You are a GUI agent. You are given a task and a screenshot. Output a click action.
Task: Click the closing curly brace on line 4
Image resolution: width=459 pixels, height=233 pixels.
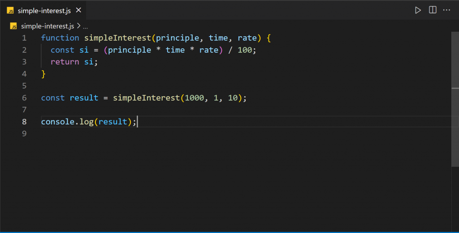pyautogui.click(x=43, y=74)
